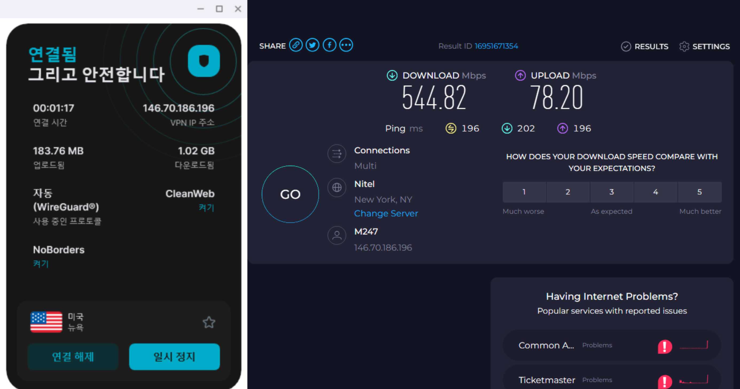Rate download speed as 3
This screenshot has height=389, width=740.
pyautogui.click(x=612, y=192)
